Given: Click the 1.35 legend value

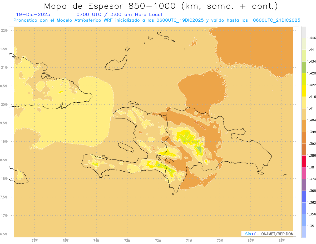Looking at the screenshot, I should [x=311, y=226].
